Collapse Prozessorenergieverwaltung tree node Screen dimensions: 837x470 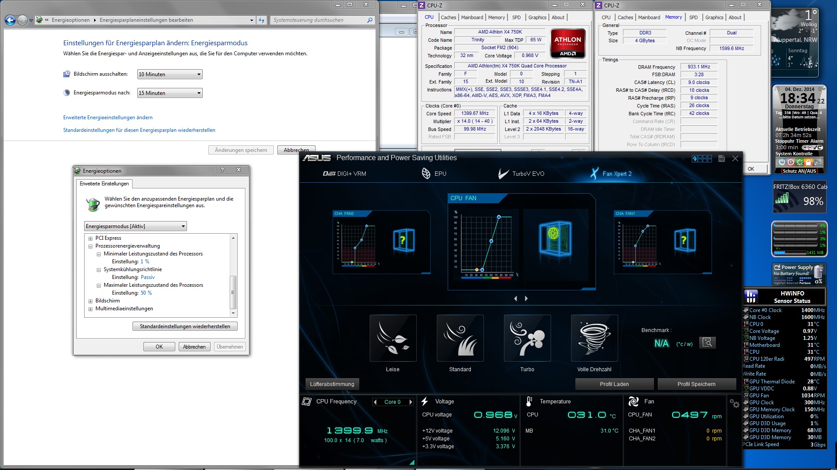coord(90,246)
